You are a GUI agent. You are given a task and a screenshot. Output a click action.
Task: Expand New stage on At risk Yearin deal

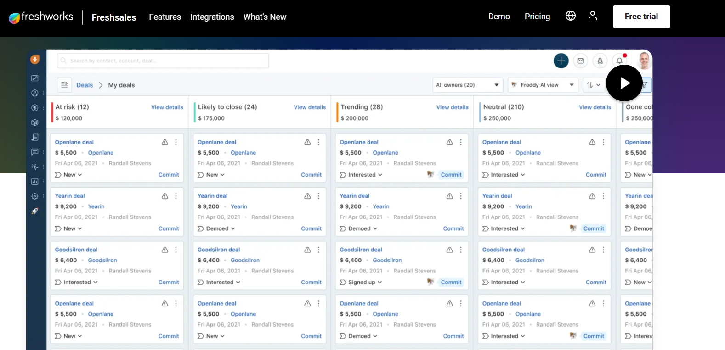click(x=68, y=228)
